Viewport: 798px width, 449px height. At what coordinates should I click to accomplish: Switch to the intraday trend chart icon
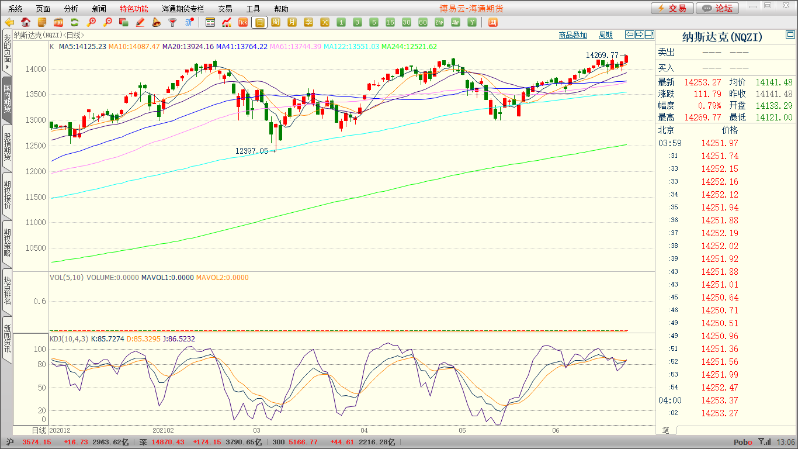[x=227, y=22]
